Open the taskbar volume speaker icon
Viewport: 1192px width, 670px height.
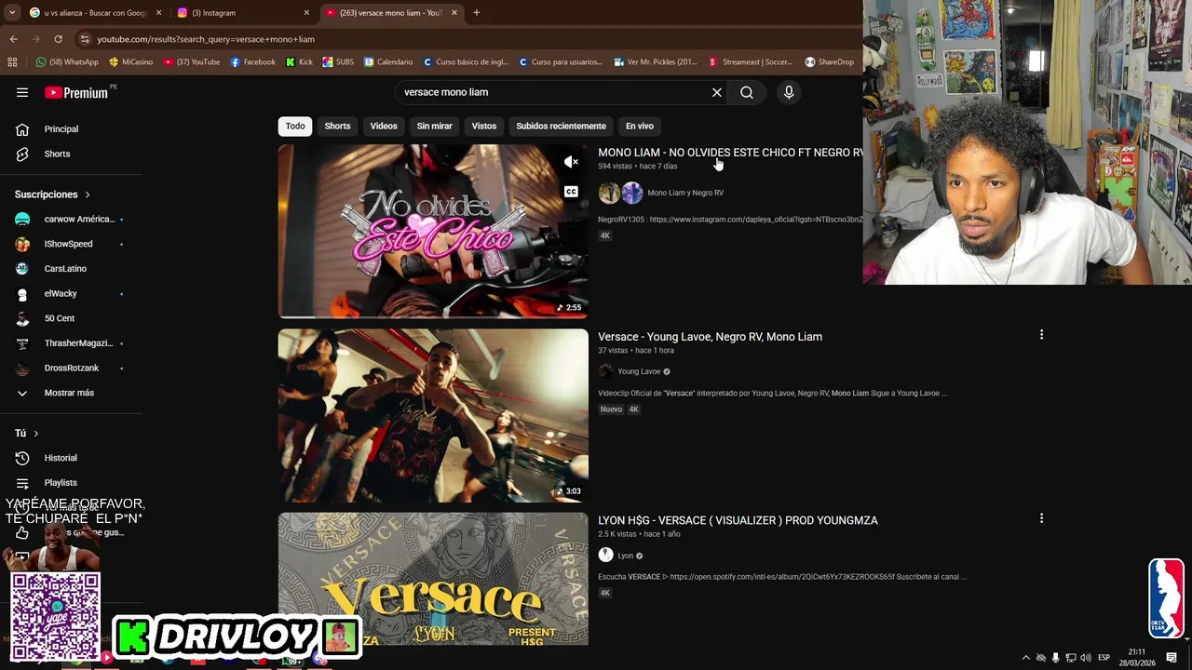[1085, 658]
